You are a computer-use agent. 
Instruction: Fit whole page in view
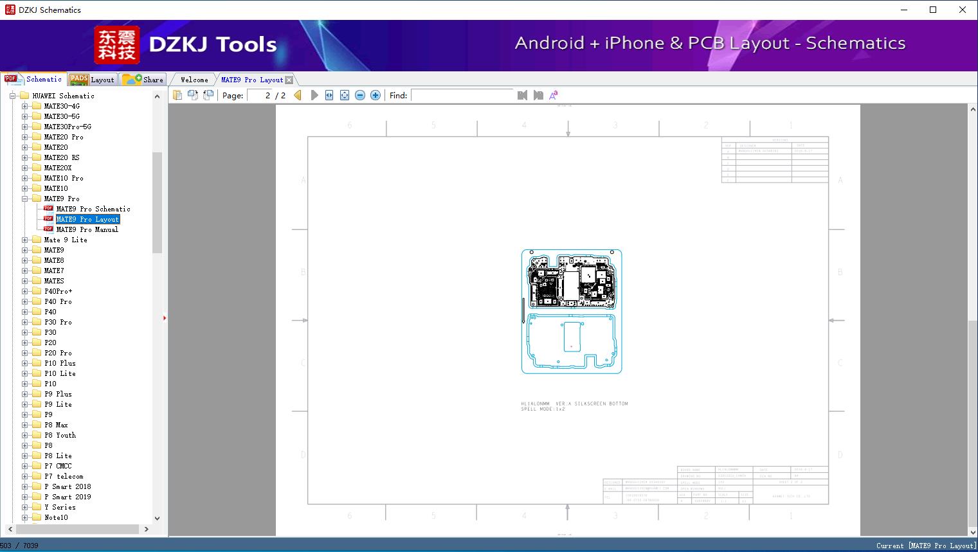345,95
